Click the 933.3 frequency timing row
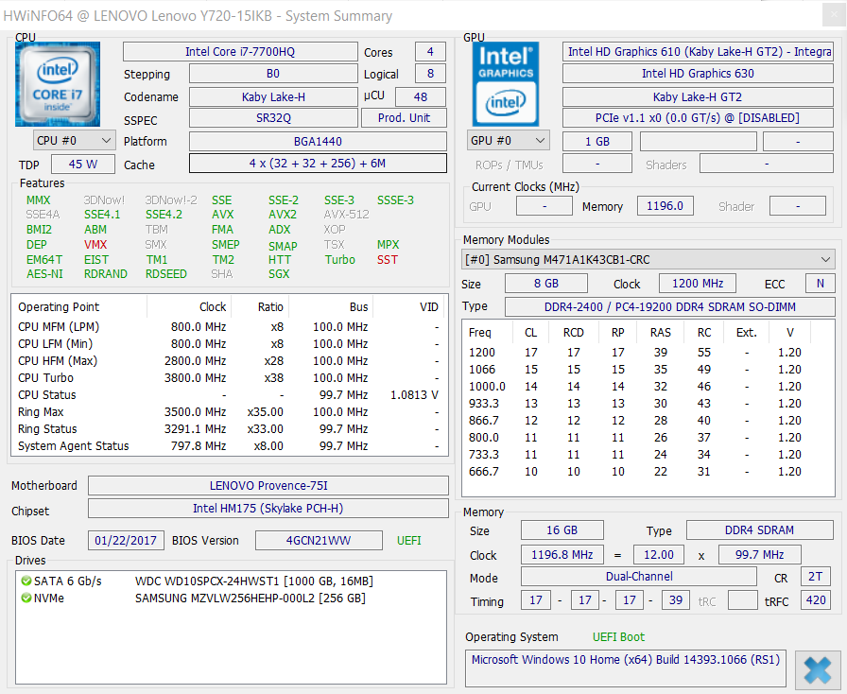Screen dimensions: 847x694 coord(648,404)
